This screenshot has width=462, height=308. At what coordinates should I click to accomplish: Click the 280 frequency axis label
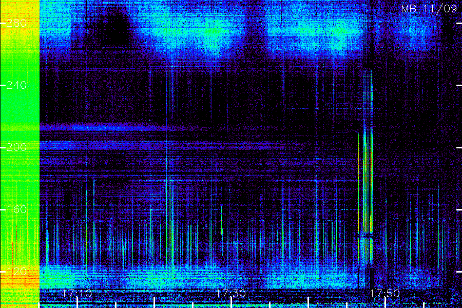click(x=16, y=23)
